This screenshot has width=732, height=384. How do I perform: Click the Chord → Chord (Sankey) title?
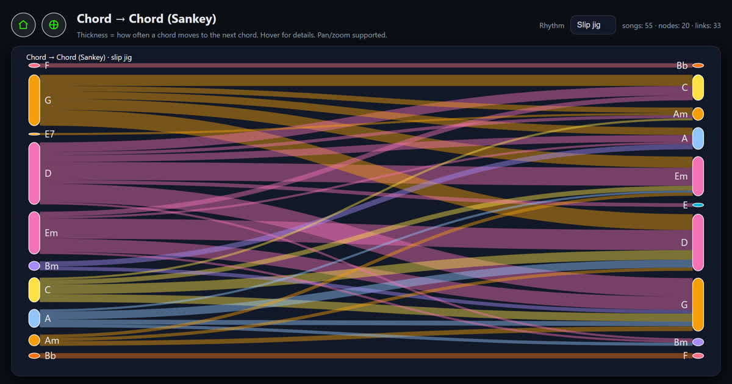146,19
